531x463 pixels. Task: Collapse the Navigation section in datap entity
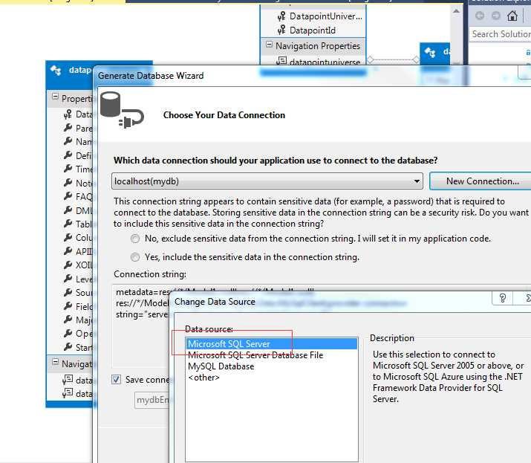[55, 362]
